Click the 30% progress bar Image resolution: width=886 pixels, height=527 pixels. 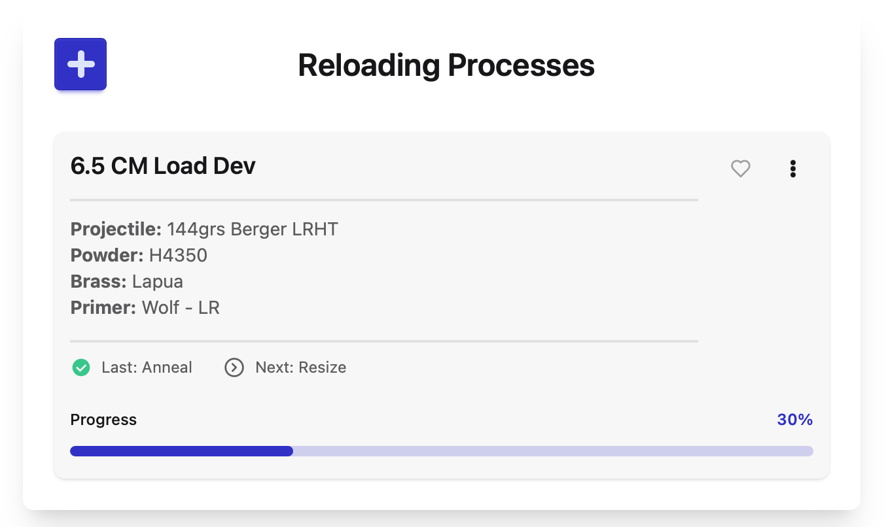tap(442, 450)
